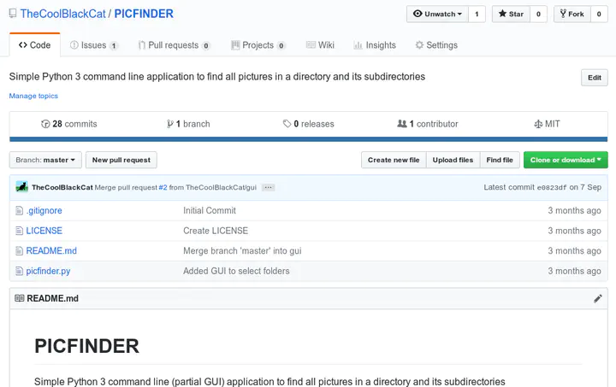Open the TheCoolBlackCat commit author link
The height and width of the screenshot is (387, 616).
pos(62,187)
